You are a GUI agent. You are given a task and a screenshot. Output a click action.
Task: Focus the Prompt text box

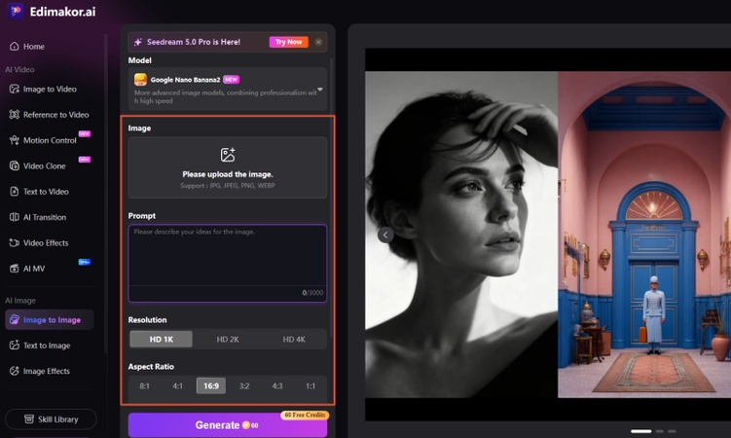[228, 263]
